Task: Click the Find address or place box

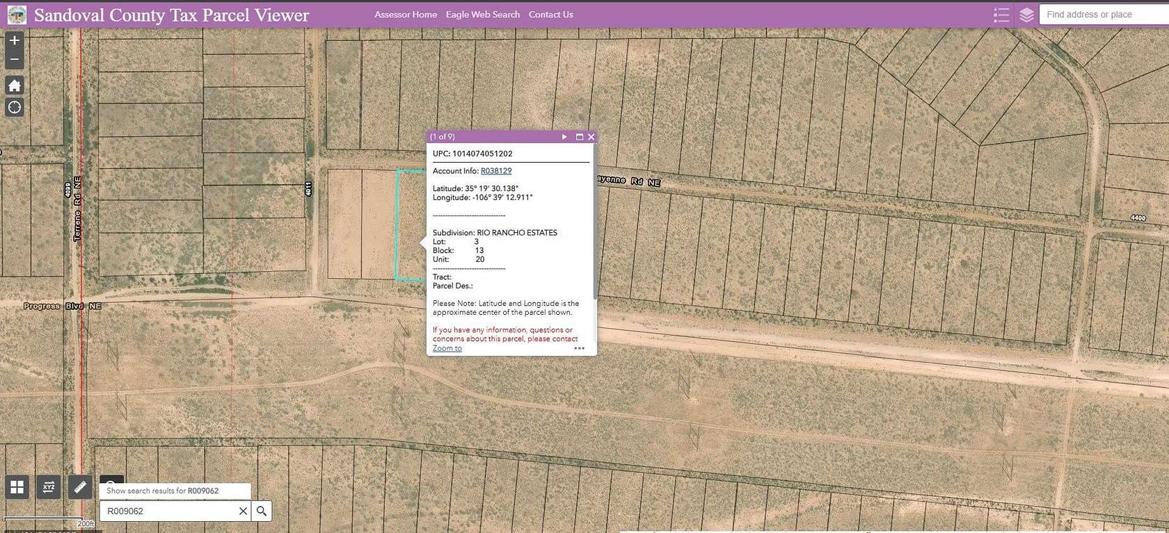Action: [1104, 15]
